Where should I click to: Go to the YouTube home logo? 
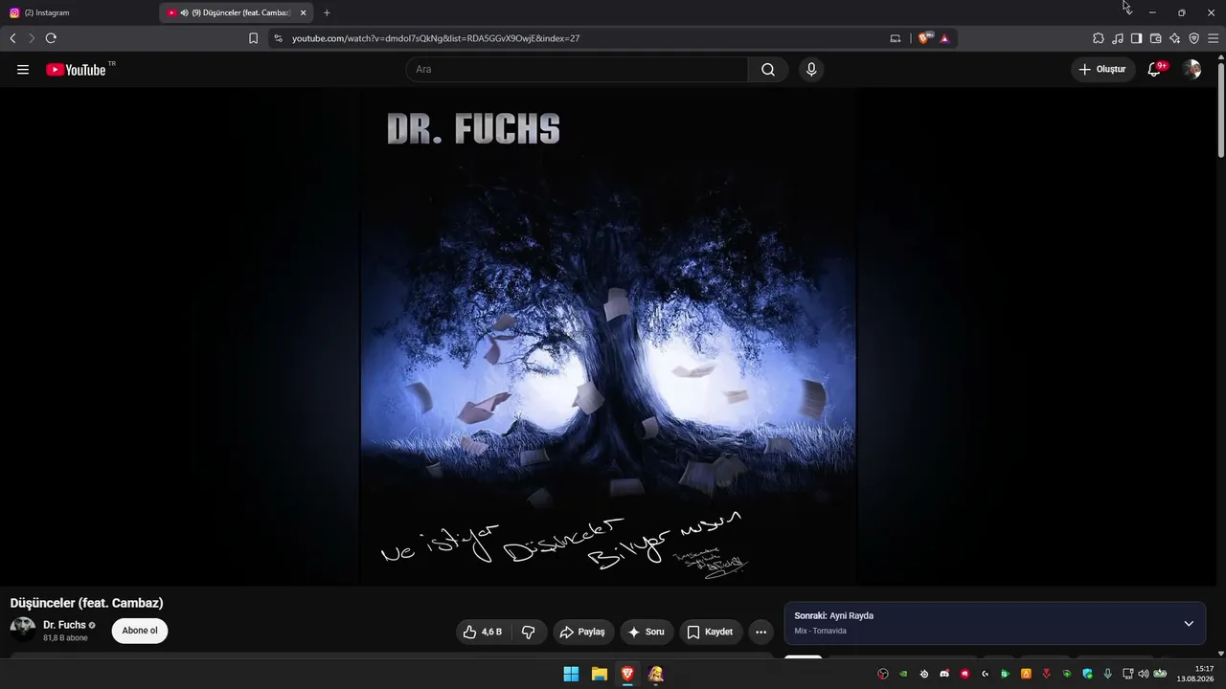[x=76, y=70]
